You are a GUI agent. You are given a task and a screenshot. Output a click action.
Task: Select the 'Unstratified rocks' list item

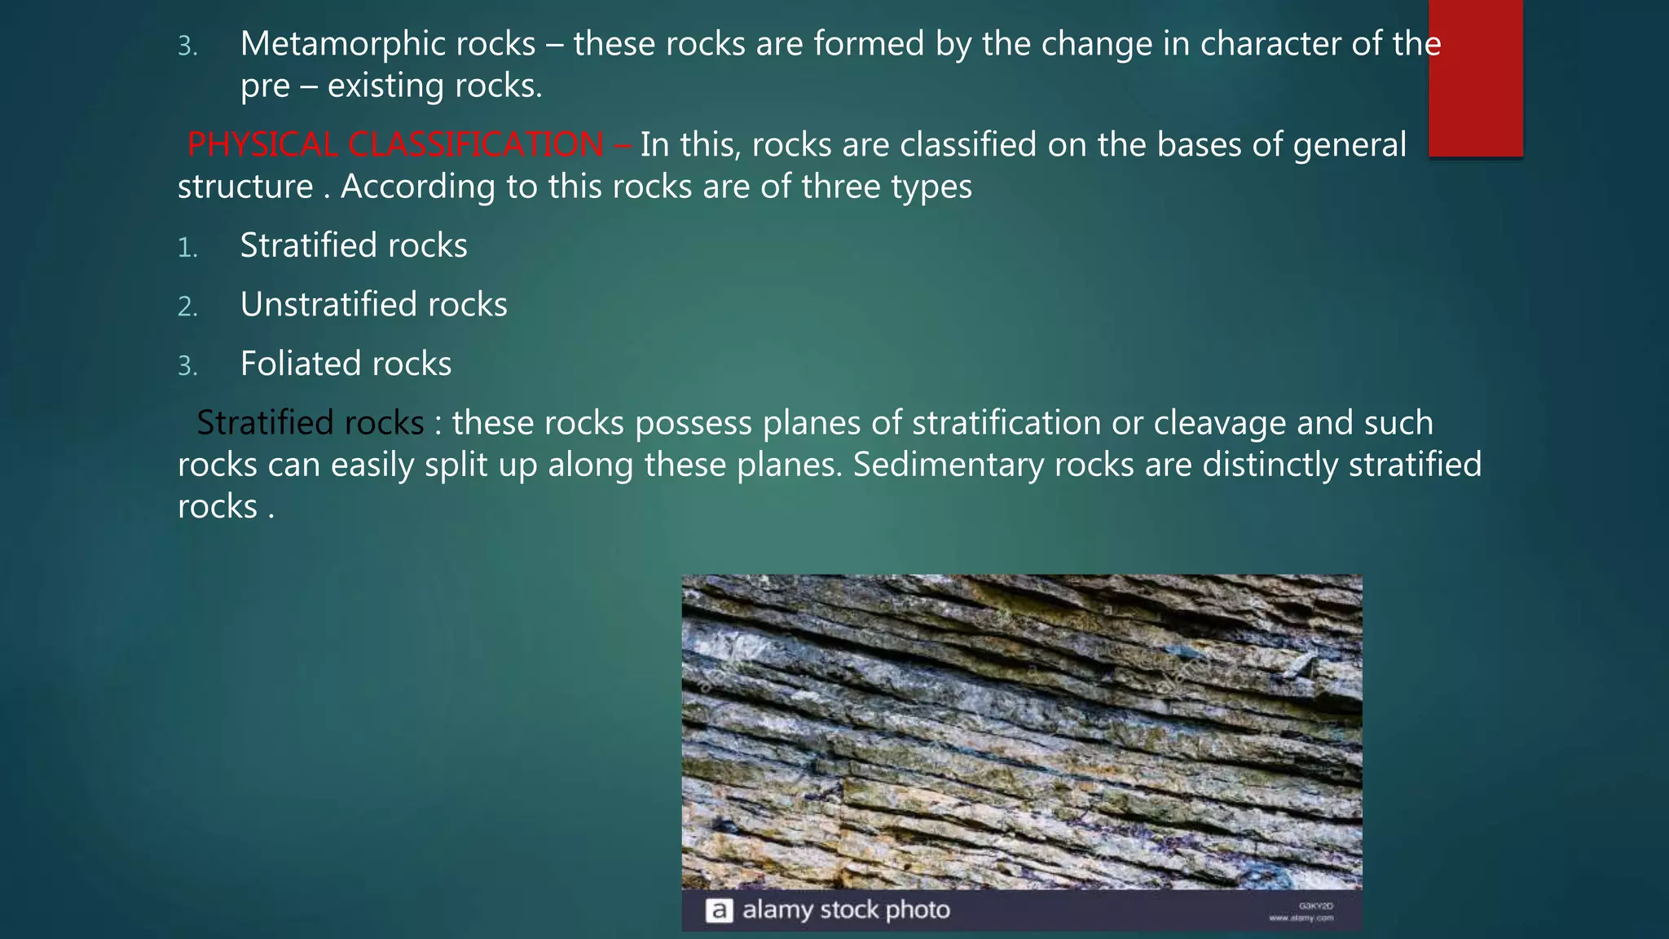click(373, 305)
